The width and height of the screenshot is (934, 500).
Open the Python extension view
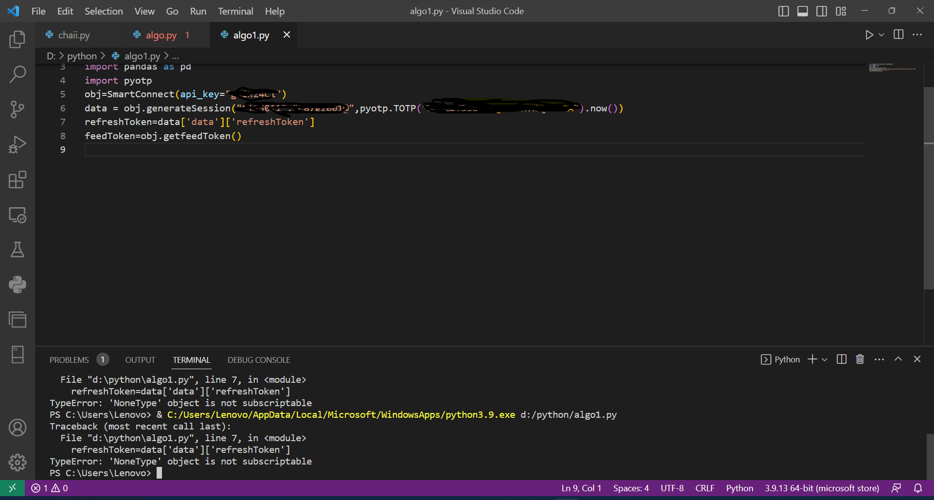(18, 285)
